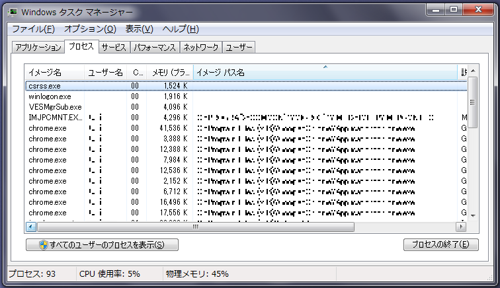
Task: Click the Task Manager title bar icon
Action: [14, 11]
